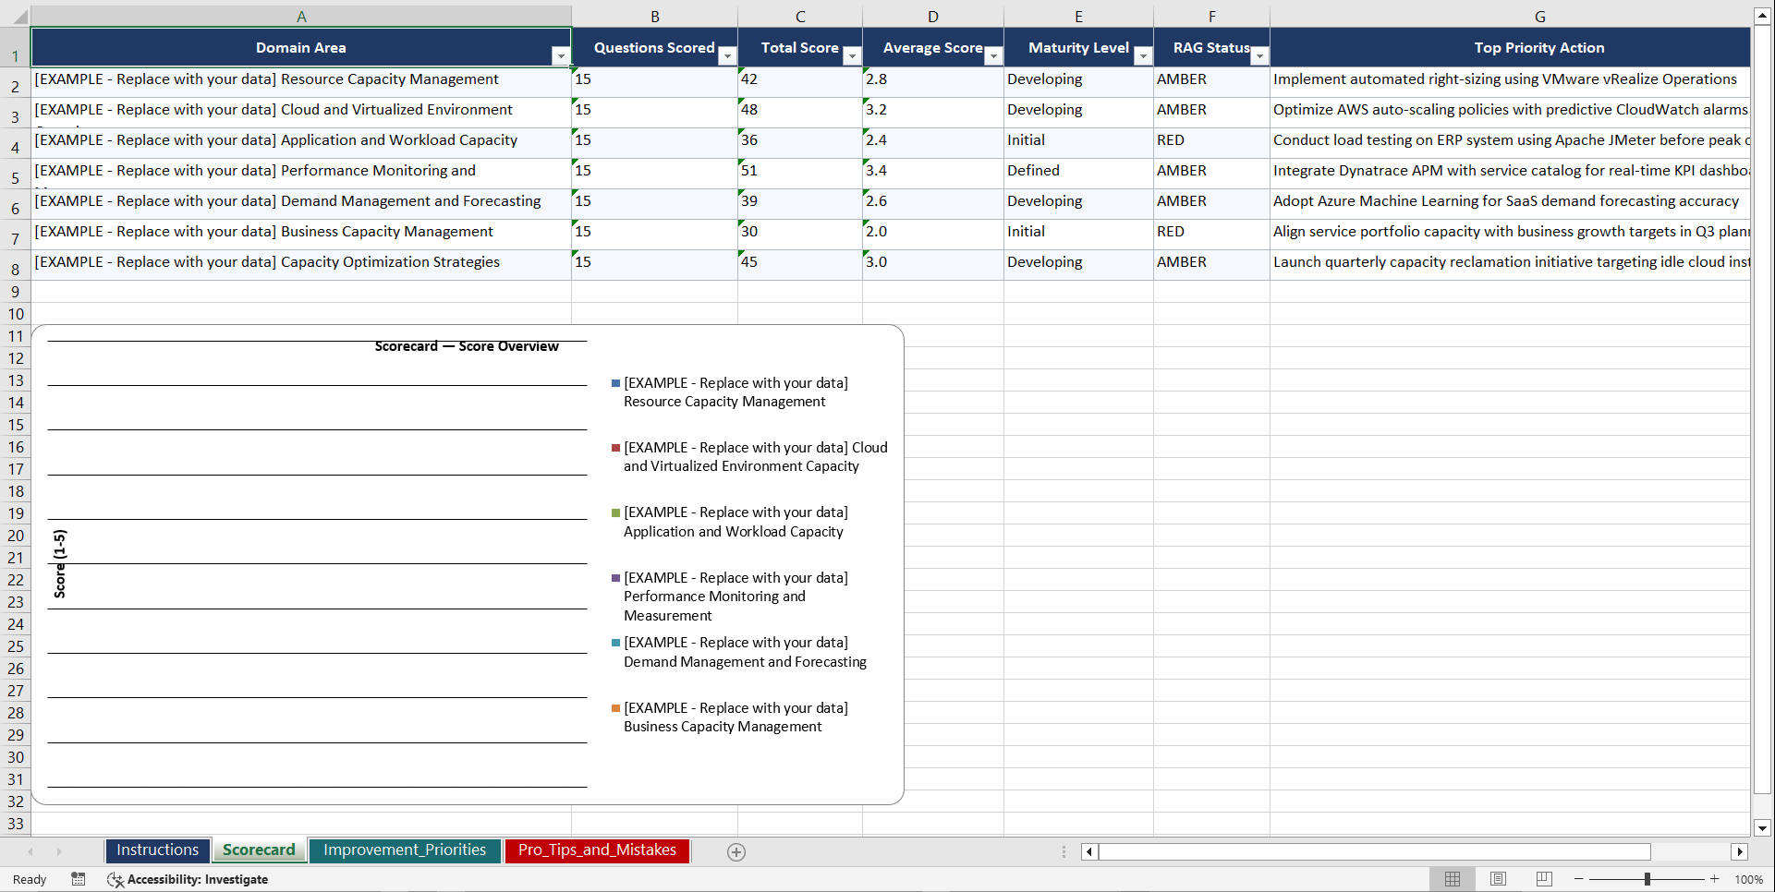Click the macro recording icon beside Ready
Image resolution: width=1775 pixels, height=892 pixels.
[79, 879]
